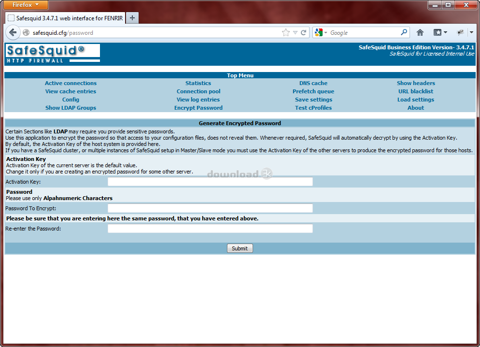
Task: Click the Re-enter the Password field
Action: pos(210,229)
